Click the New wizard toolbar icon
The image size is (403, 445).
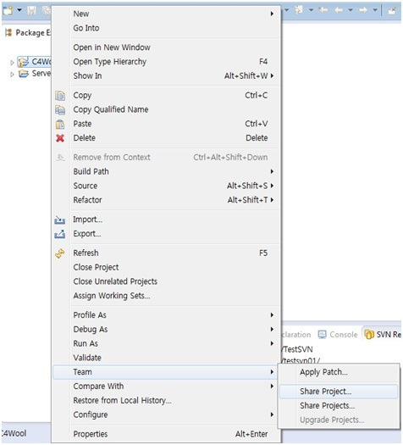(8, 10)
